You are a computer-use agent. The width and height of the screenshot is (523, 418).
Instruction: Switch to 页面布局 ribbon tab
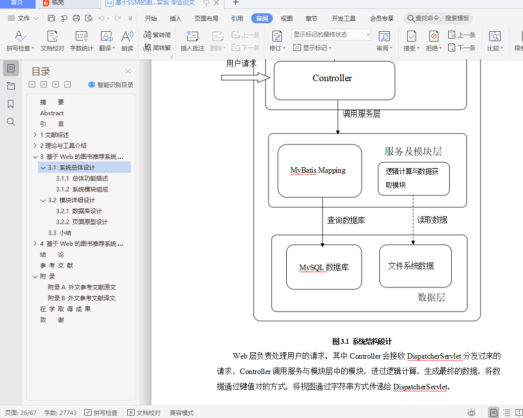206,18
